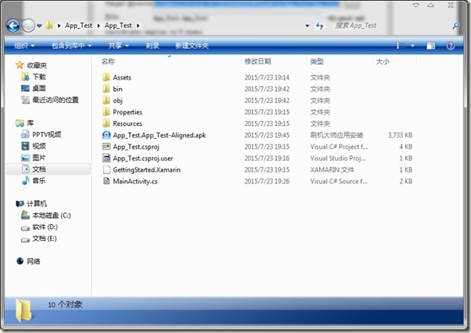Click the 2015/7/23 19:26 date cell
Image resolution: width=471 pixels, height=333 pixels.
tap(267, 181)
